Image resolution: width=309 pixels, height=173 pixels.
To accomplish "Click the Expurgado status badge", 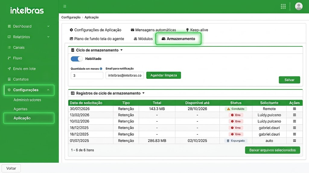I will pos(236,141).
